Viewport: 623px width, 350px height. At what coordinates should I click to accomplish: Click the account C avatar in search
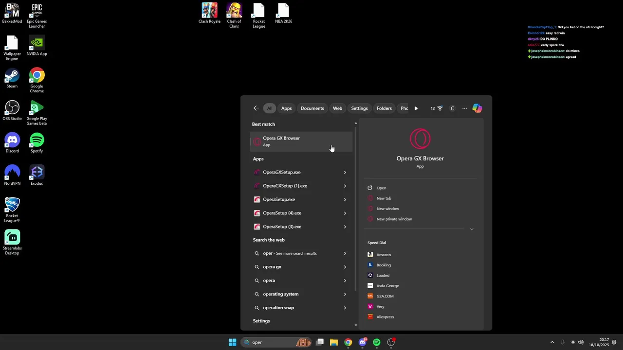pyautogui.click(x=452, y=108)
